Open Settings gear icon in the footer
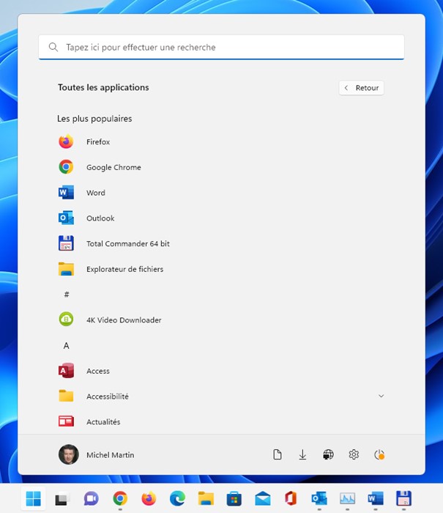The height and width of the screenshot is (513, 443). tap(354, 455)
